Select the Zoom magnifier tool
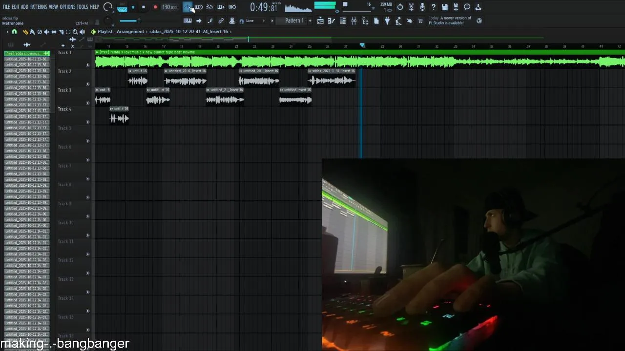 75,32
